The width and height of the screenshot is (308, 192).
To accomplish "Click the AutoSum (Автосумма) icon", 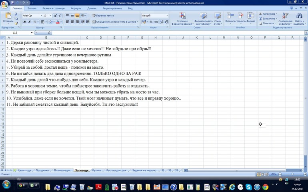I will 261,14.
